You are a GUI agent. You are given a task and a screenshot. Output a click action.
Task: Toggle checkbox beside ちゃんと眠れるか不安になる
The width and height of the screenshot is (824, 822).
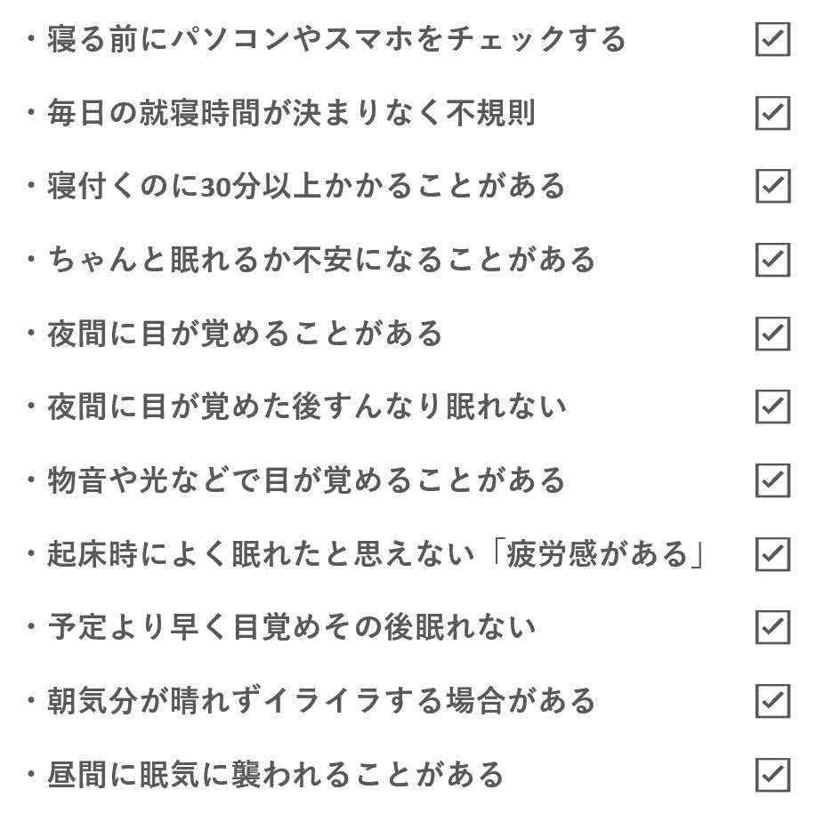[x=772, y=260]
